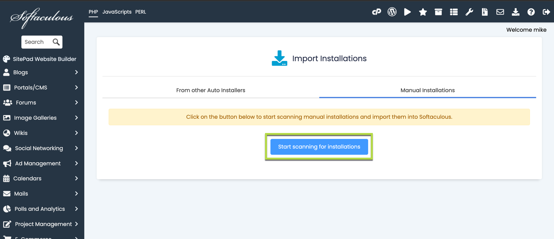554x239 pixels.
Task: Click the SitePad palette icon
Action: click(6, 59)
